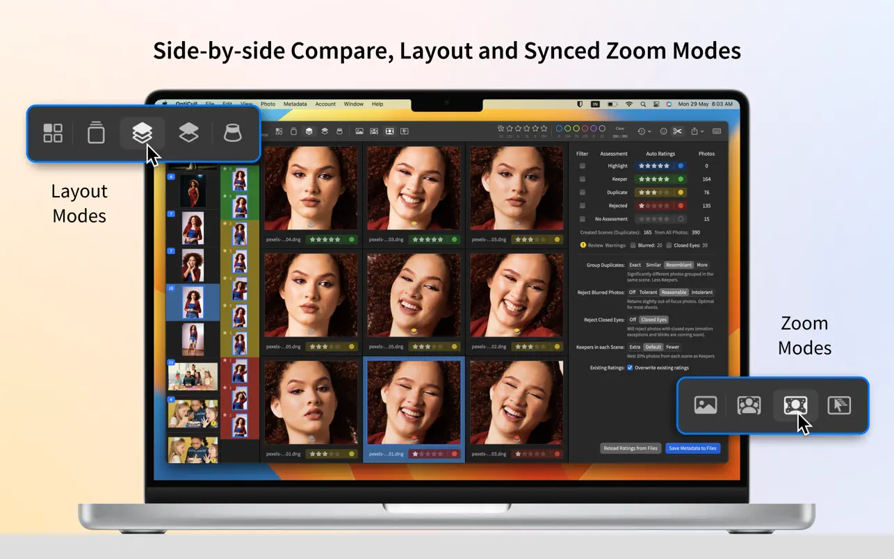Tick the Keeper filter checkbox

[x=583, y=179]
